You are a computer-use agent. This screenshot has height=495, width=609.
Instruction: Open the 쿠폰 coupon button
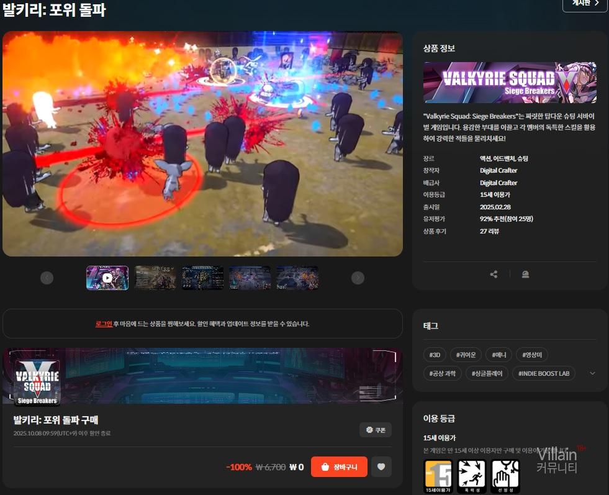[375, 430]
